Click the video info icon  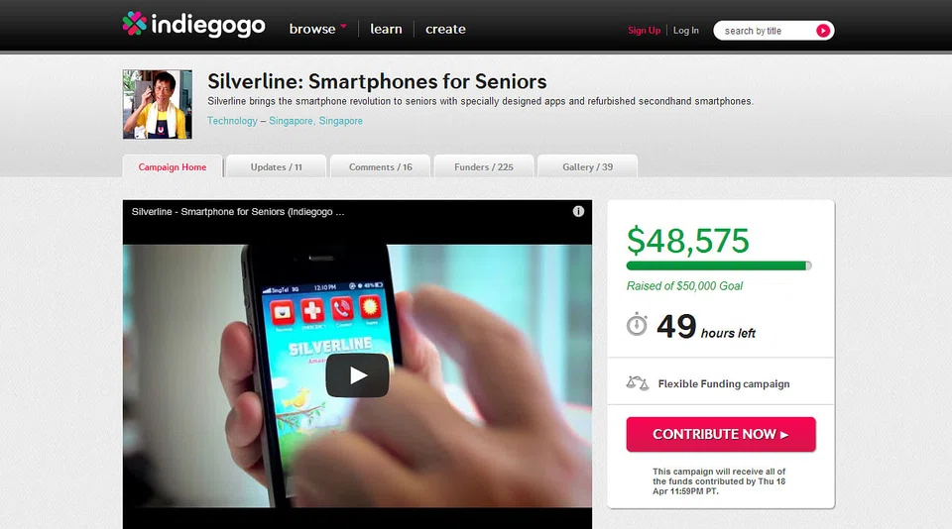(x=578, y=211)
